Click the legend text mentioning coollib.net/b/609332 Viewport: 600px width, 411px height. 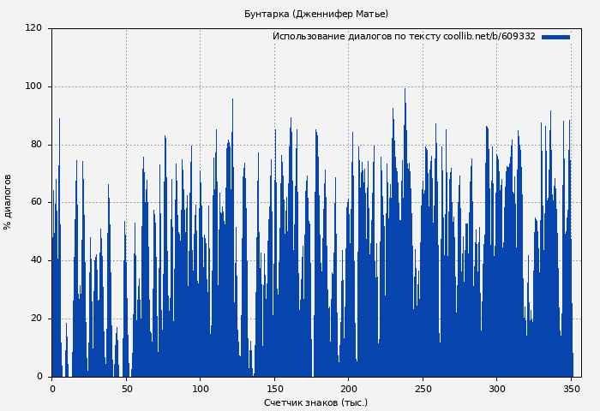[404, 37]
